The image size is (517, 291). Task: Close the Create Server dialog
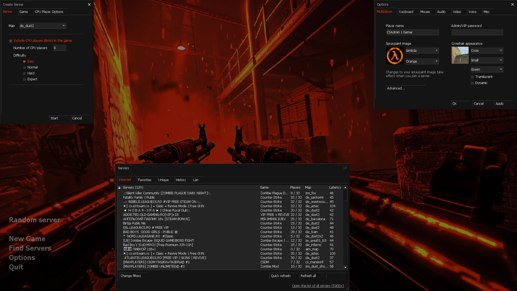[89, 4]
